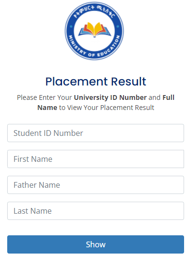Click the "Please Enter Your" instruction text
Viewport: 186px width, 255px height.
pyautogui.click(x=44, y=97)
